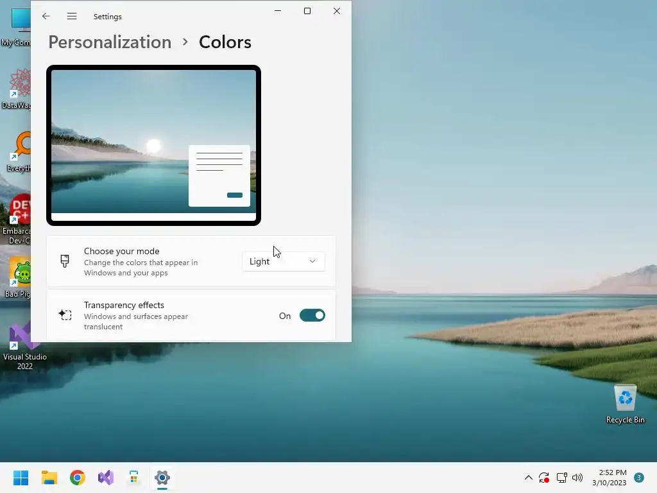
Task: Select the Bad Piggies desktop shortcut
Action: click(17, 277)
